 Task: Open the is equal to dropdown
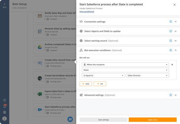(103, 76)
